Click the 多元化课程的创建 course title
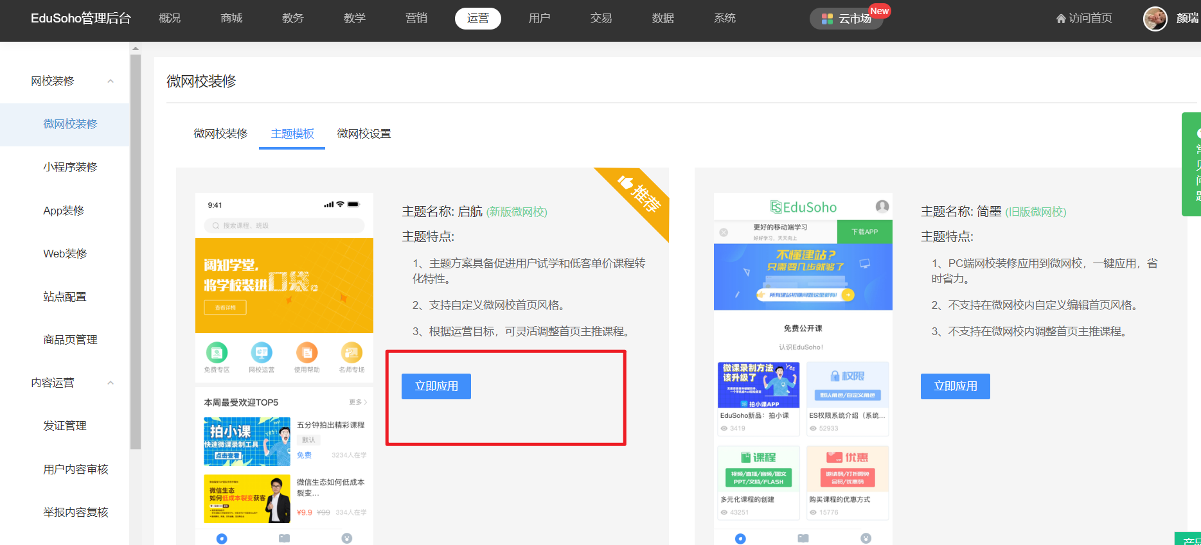Screen dimensions: 1201x545 747,499
